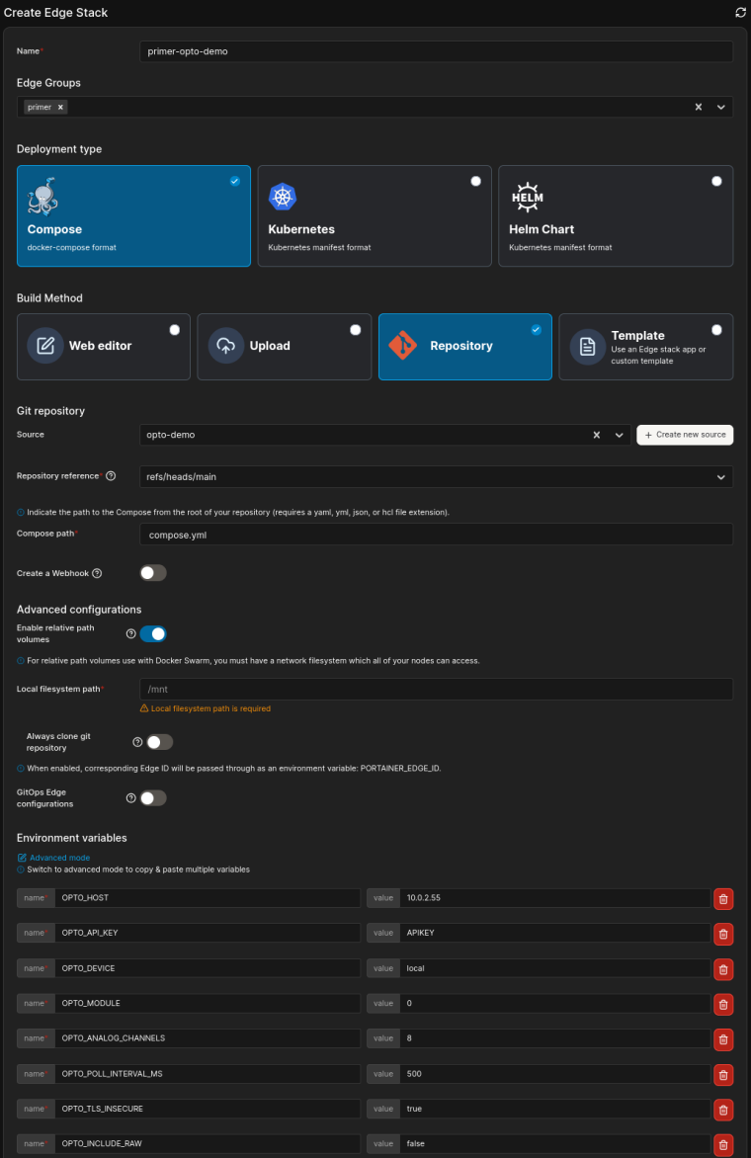Image resolution: width=751 pixels, height=1158 pixels.
Task: Select the Kubernetes deployment card title
Action: 301,229
